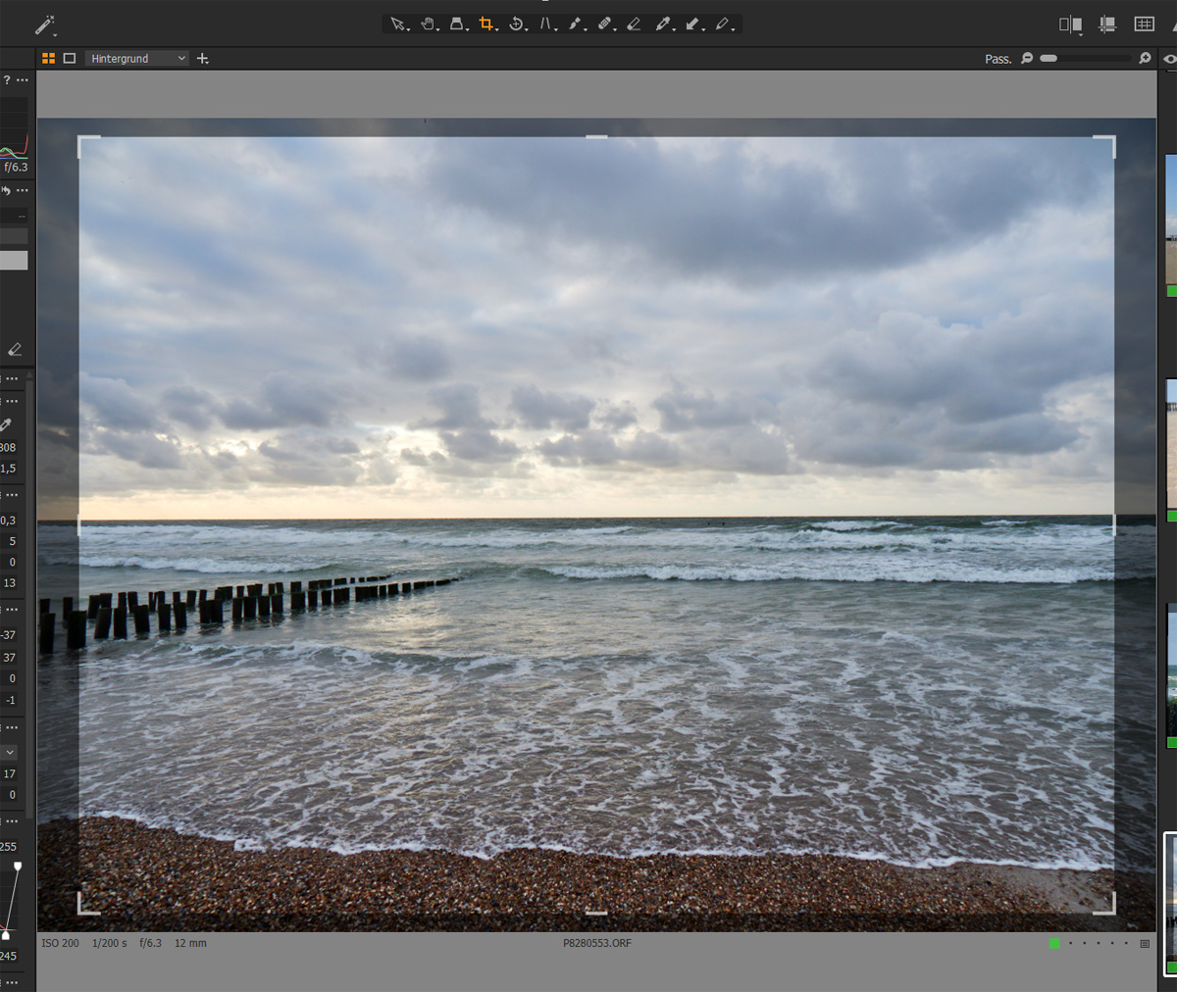Switch to single-image viewer mode

point(70,59)
